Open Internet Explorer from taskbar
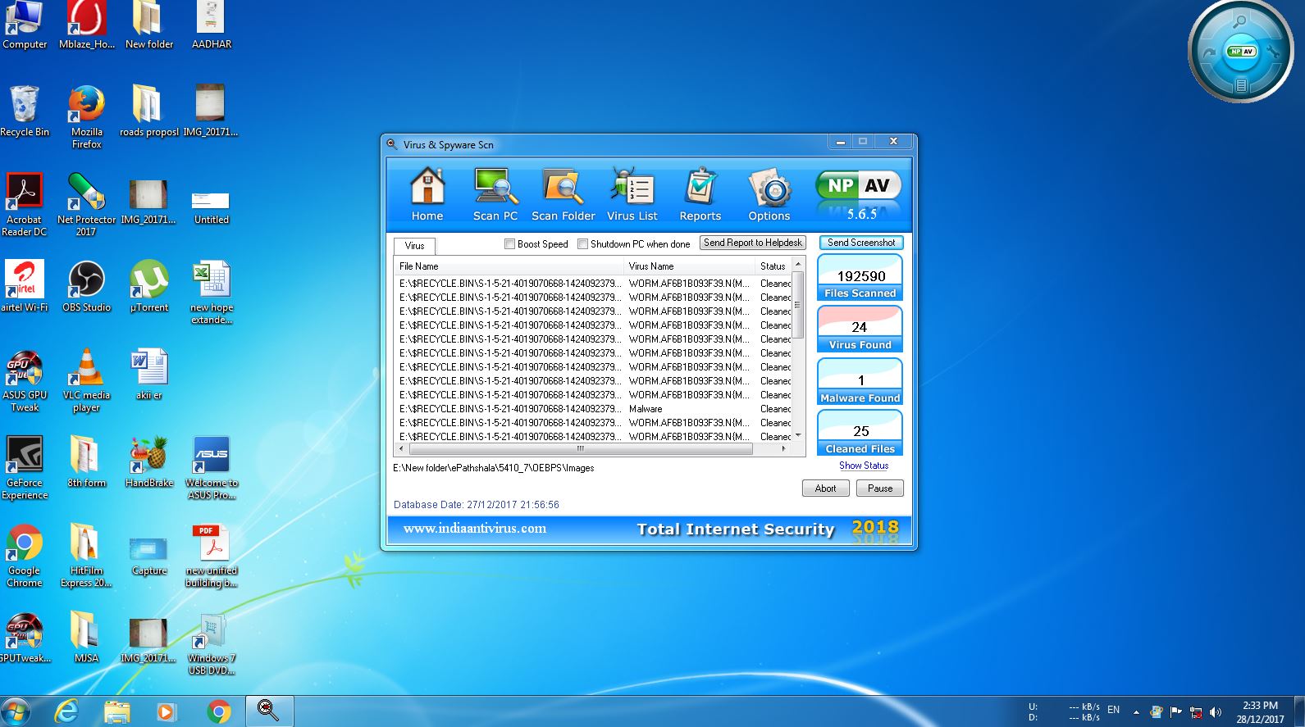The width and height of the screenshot is (1305, 727). [x=66, y=711]
